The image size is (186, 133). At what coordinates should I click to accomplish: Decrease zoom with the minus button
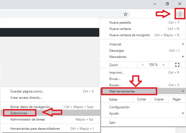point(143,65)
